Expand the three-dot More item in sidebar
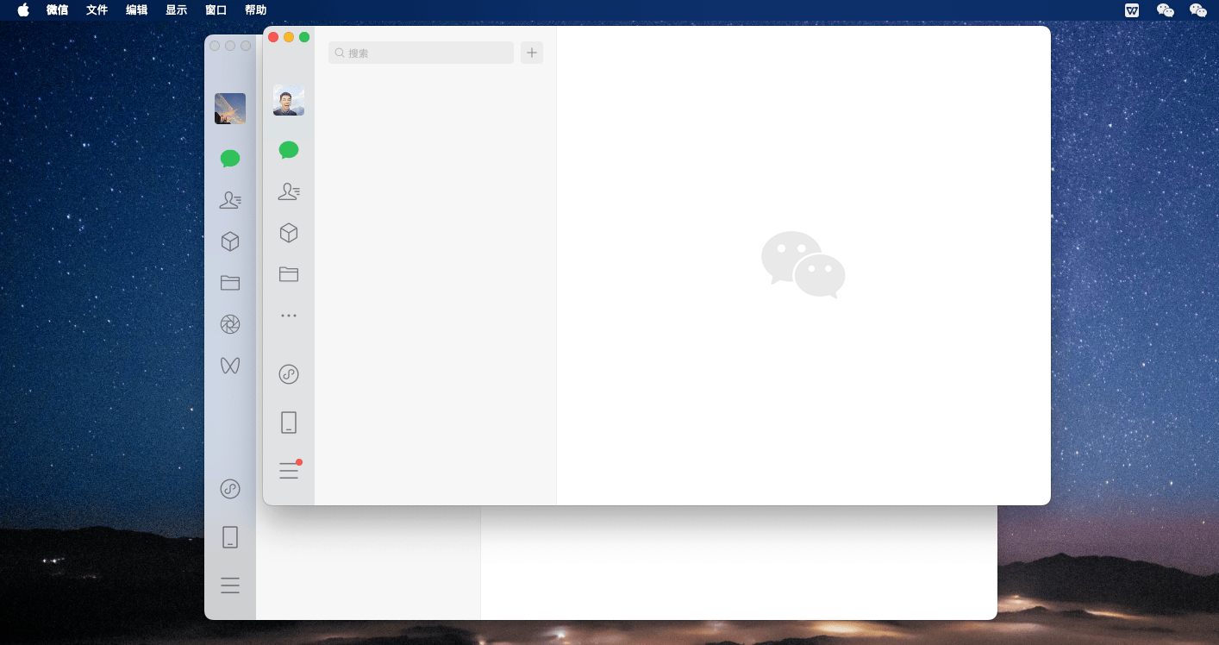The image size is (1219, 645). (289, 316)
